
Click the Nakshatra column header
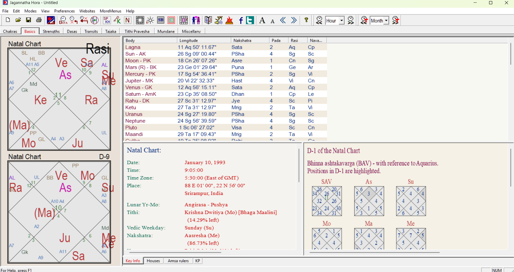point(250,40)
